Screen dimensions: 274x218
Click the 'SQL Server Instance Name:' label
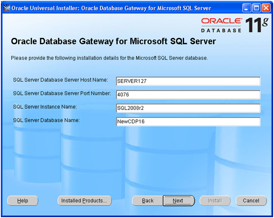coord(45,107)
